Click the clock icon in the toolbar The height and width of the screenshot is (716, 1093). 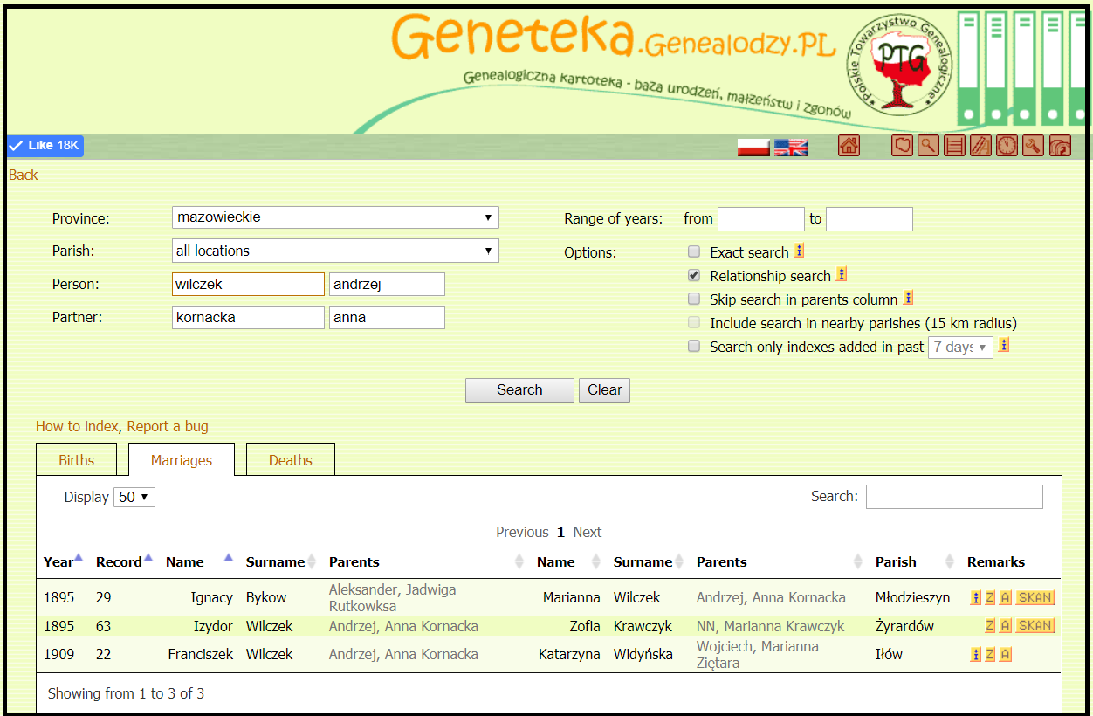tap(1007, 146)
